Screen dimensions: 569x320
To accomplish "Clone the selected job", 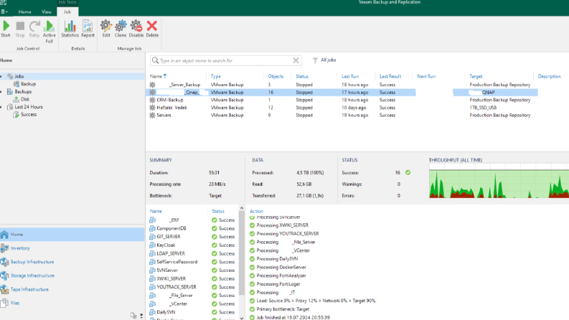I will [x=121, y=29].
